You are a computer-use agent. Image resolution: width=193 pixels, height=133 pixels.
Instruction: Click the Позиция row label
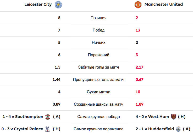point(98,18)
